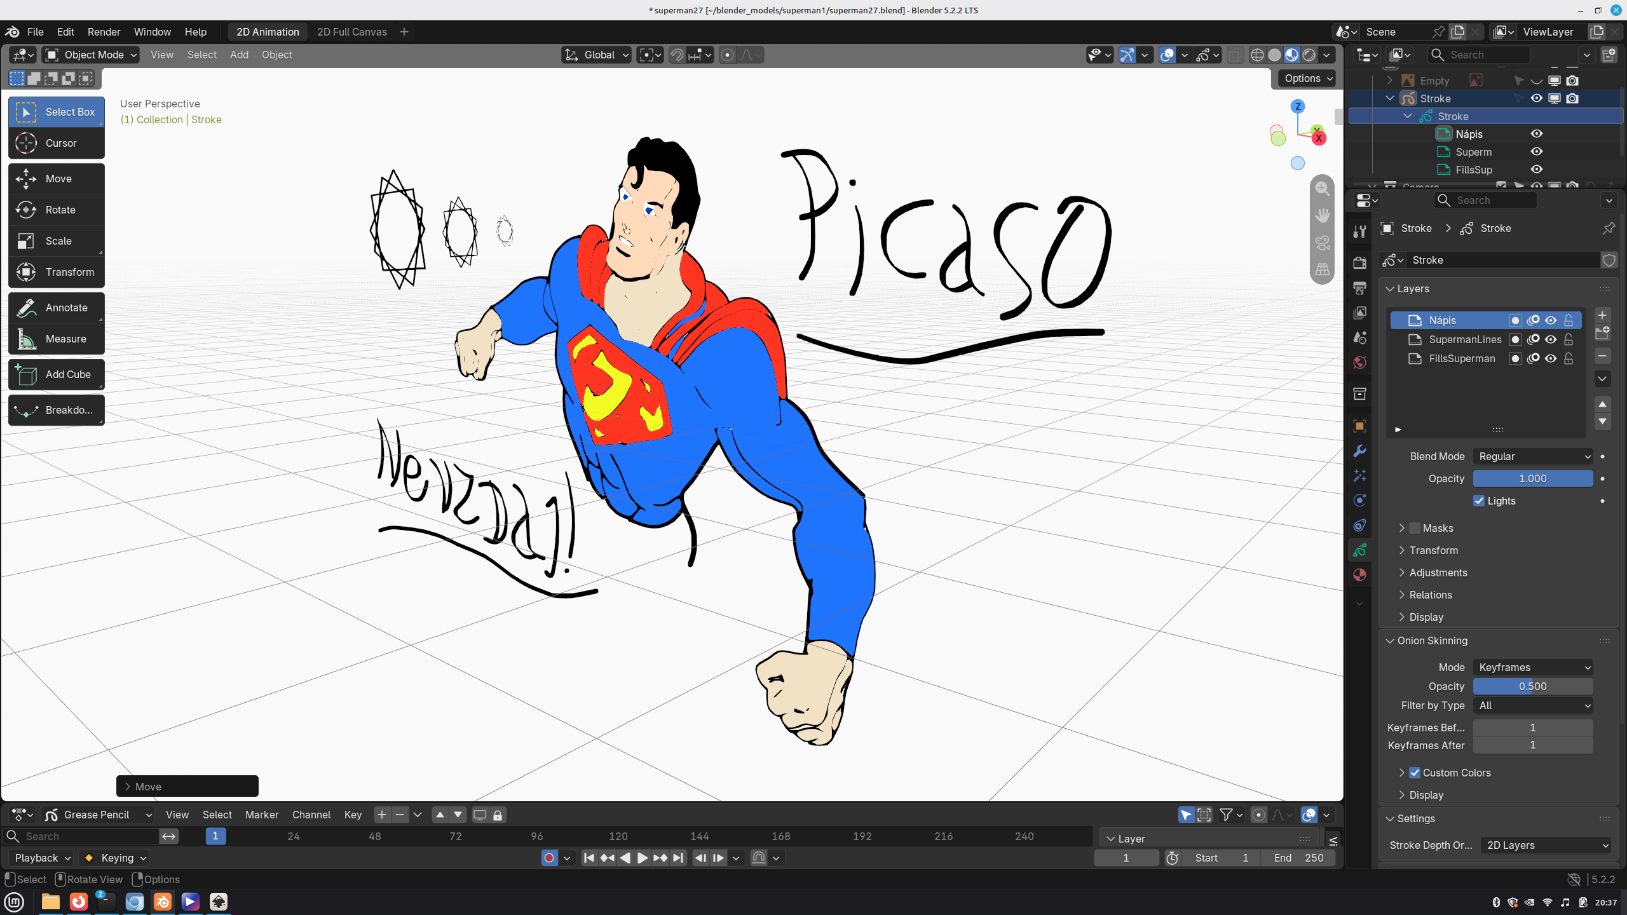Move layer up in Layers list
Image resolution: width=1627 pixels, height=915 pixels.
1602,404
